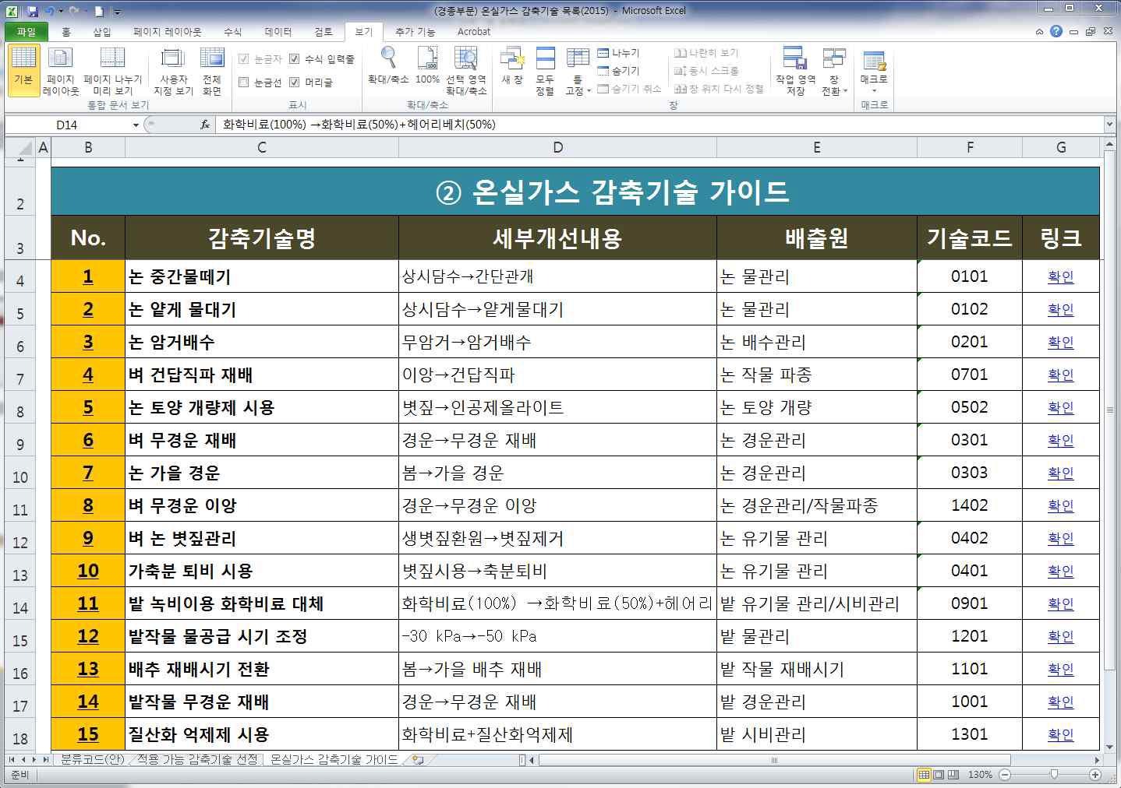1121x788 pixels.
Task: Click zoom in plus button
Action: tap(1095, 775)
